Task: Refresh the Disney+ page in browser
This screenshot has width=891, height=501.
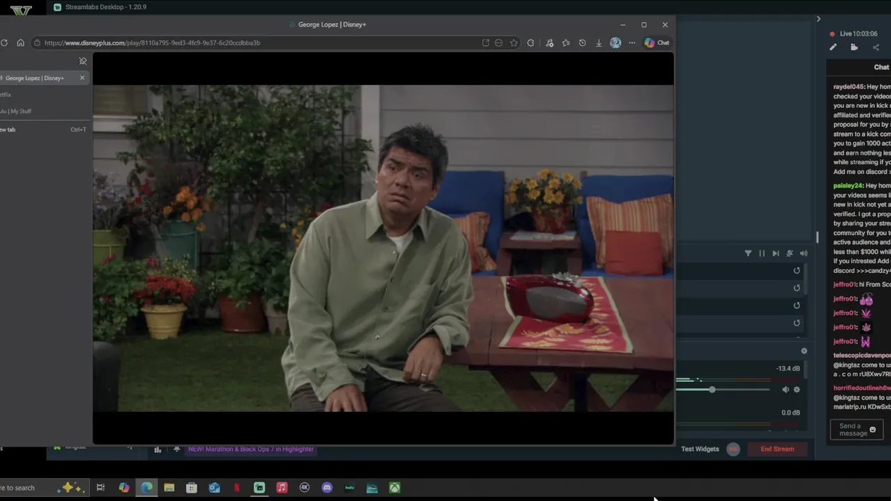Action: pyautogui.click(x=4, y=42)
